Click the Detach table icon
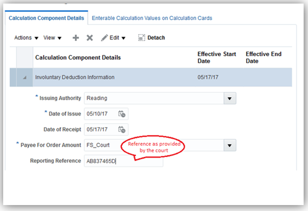 [142, 38]
